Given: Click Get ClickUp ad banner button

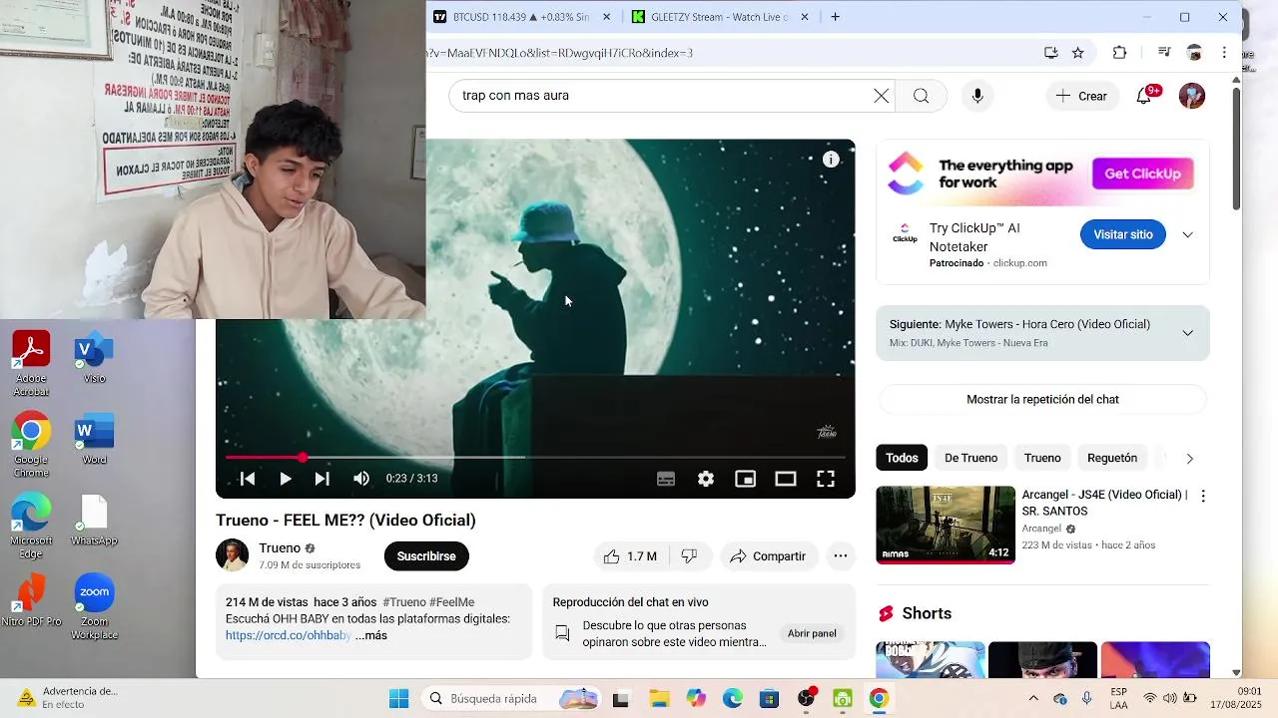Looking at the screenshot, I should click(x=1142, y=174).
